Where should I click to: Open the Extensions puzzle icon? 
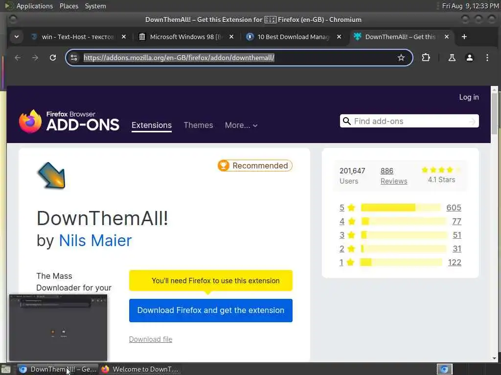click(x=426, y=58)
